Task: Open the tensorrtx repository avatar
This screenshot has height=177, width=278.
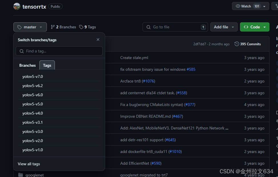Action: (17, 7)
